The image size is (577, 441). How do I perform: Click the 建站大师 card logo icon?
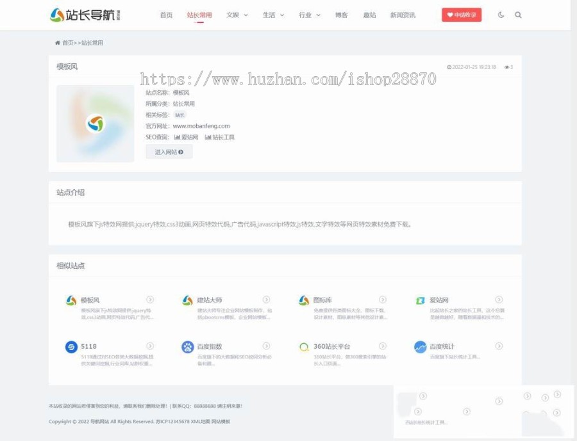tap(187, 300)
